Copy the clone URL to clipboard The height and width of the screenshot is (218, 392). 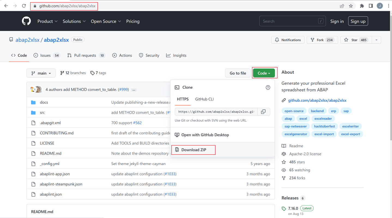click(263, 112)
